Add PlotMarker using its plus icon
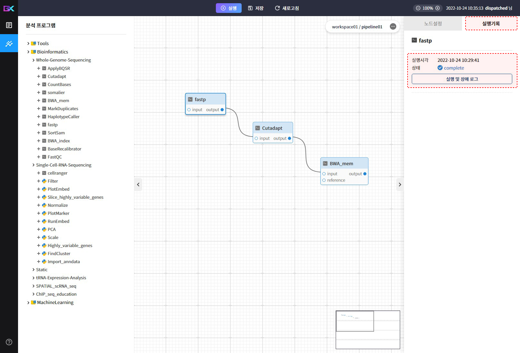 coord(39,213)
